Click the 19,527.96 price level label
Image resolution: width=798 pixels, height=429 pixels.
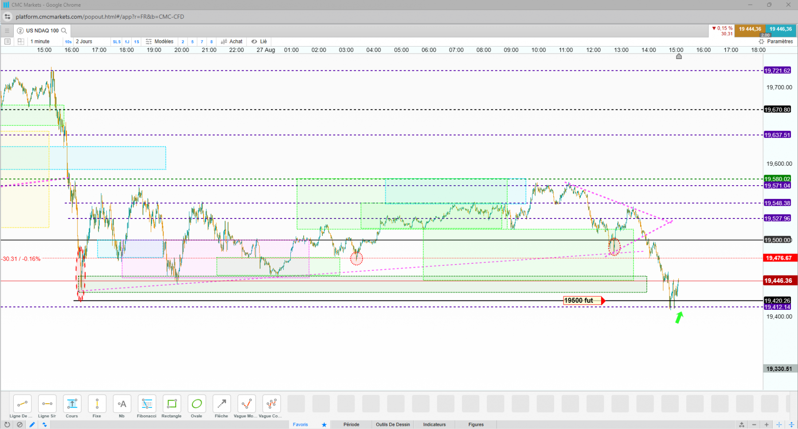777,218
